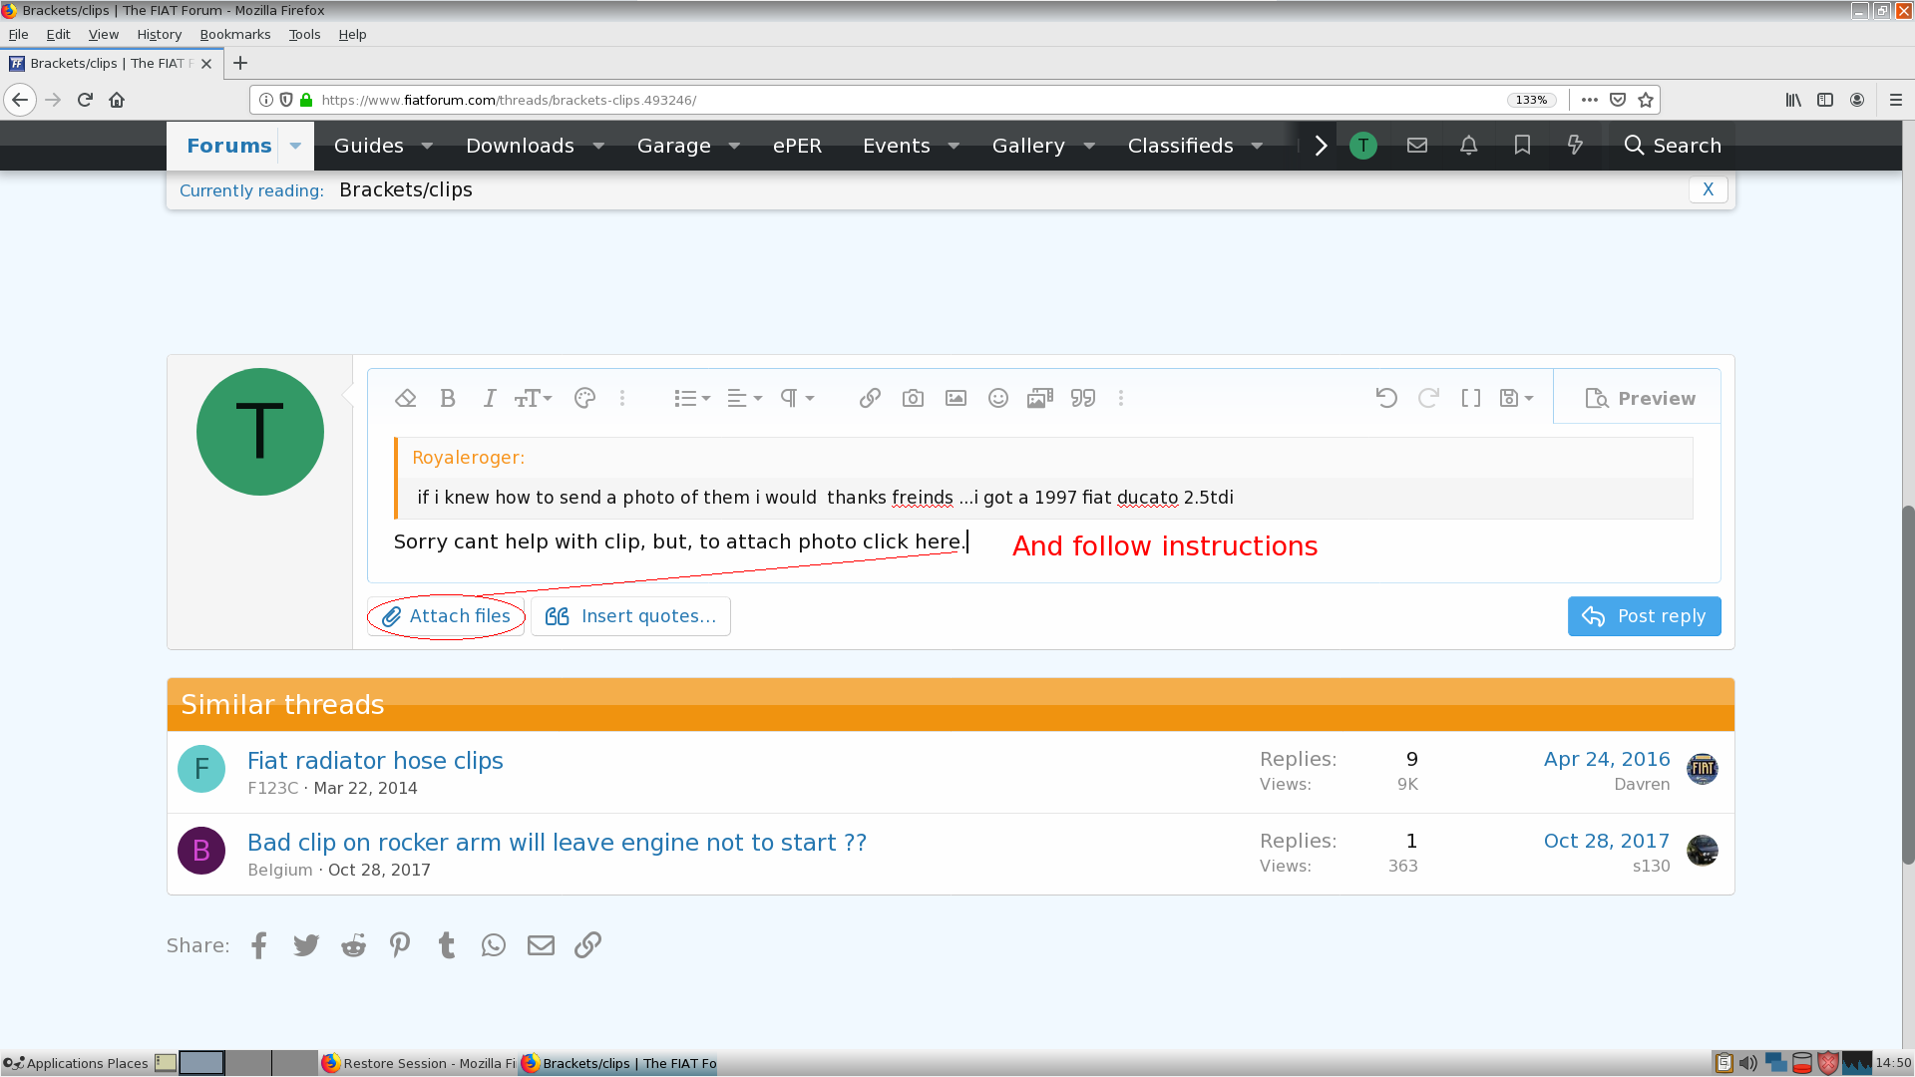Open the bookmarks icon in navbar
This screenshot has width=1915, height=1077.
[1522, 146]
